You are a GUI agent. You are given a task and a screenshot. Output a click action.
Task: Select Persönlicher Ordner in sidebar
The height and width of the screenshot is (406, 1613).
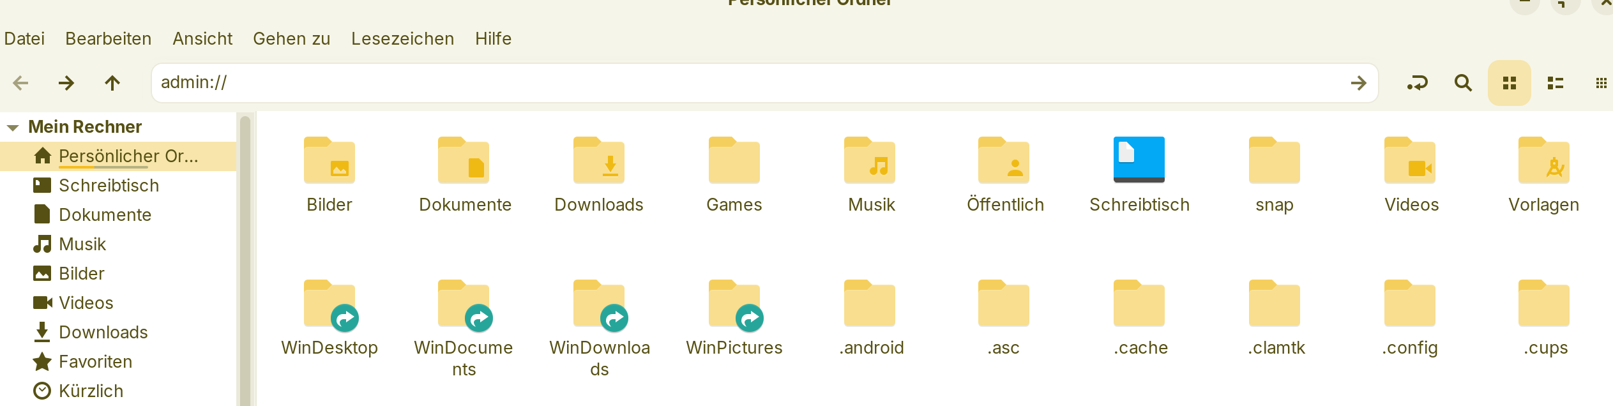[x=118, y=156]
